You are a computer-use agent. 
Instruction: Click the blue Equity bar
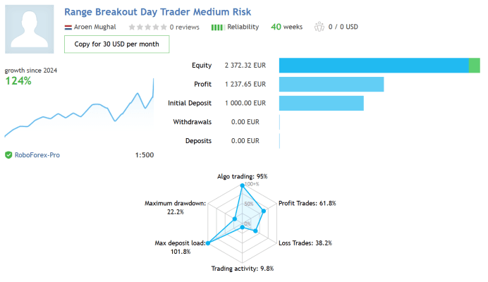374,66
